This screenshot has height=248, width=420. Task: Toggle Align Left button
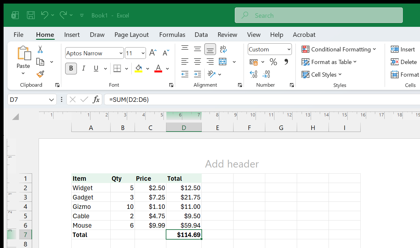point(185,61)
